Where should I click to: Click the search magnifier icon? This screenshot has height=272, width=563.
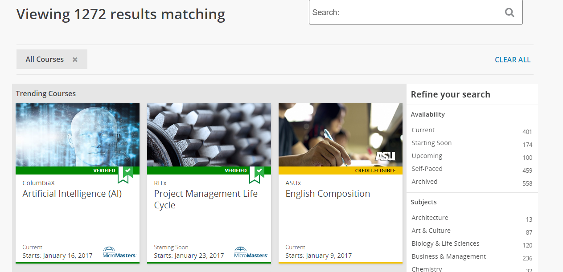[510, 12]
